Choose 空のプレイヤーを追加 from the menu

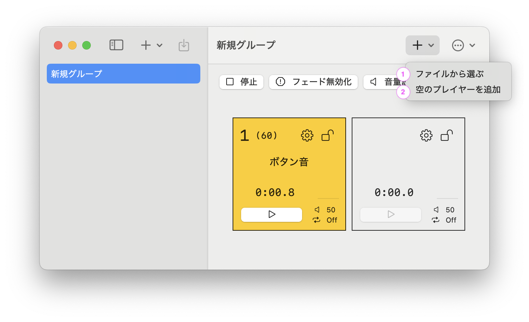tap(458, 90)
